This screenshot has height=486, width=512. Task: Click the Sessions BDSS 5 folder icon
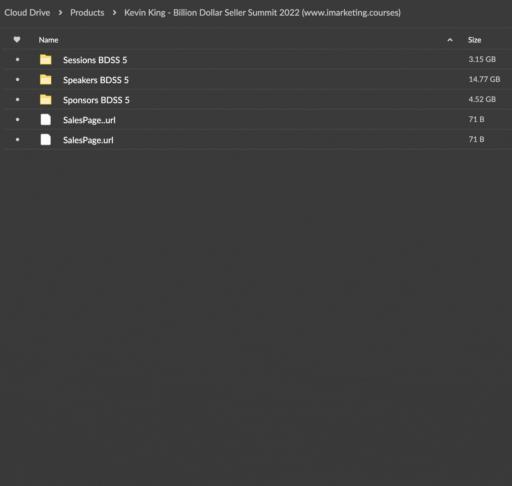tap(46, 59)
